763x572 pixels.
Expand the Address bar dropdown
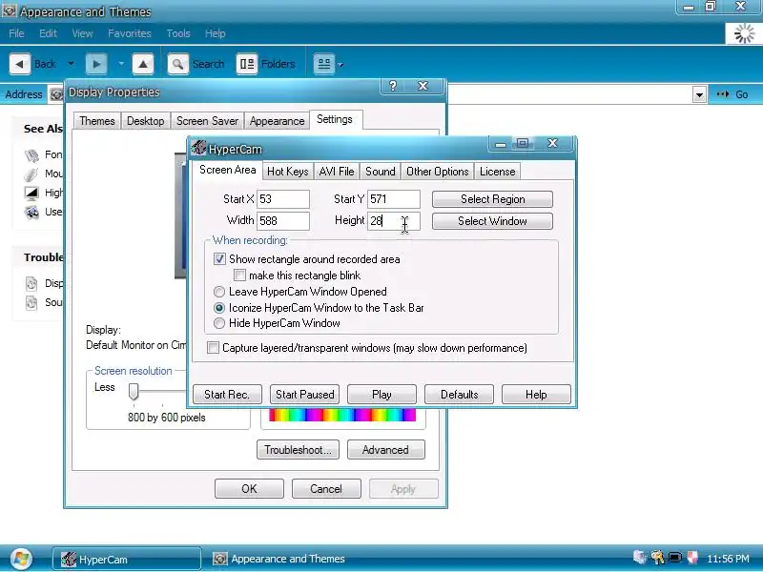click(699, 94)
